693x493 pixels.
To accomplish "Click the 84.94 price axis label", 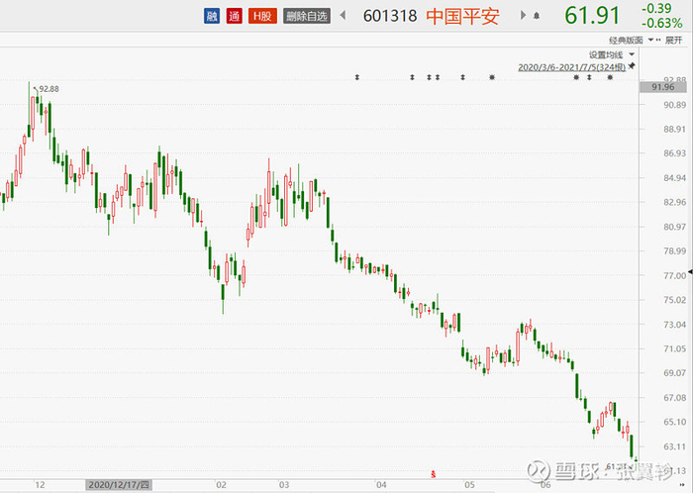I will click(674, 178).
